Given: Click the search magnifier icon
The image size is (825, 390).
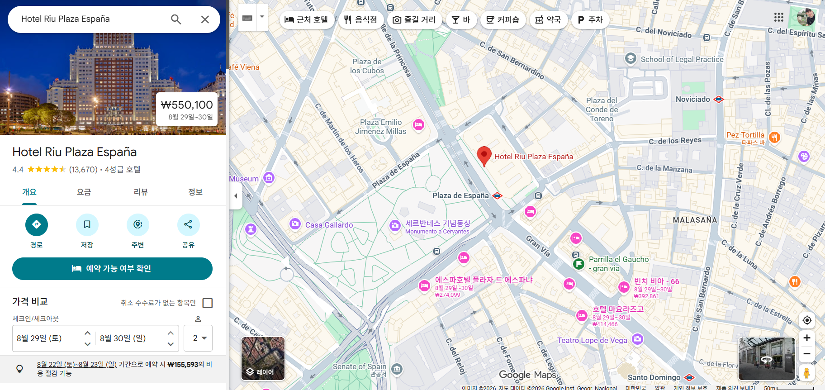Looking at the screenshot, I should pyautogui.click(x=176, y=19).
